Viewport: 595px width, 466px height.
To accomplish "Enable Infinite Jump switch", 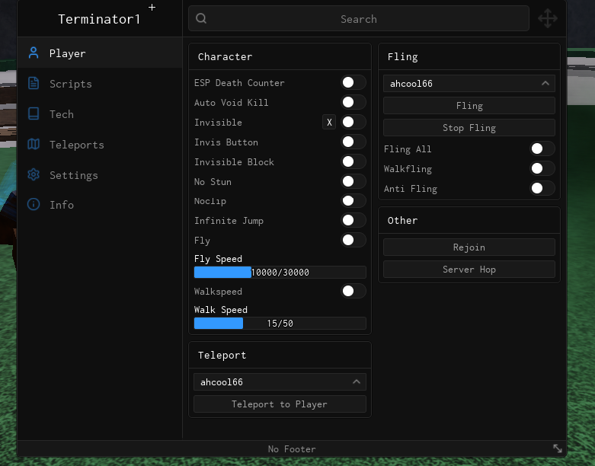I will [353, 220].
